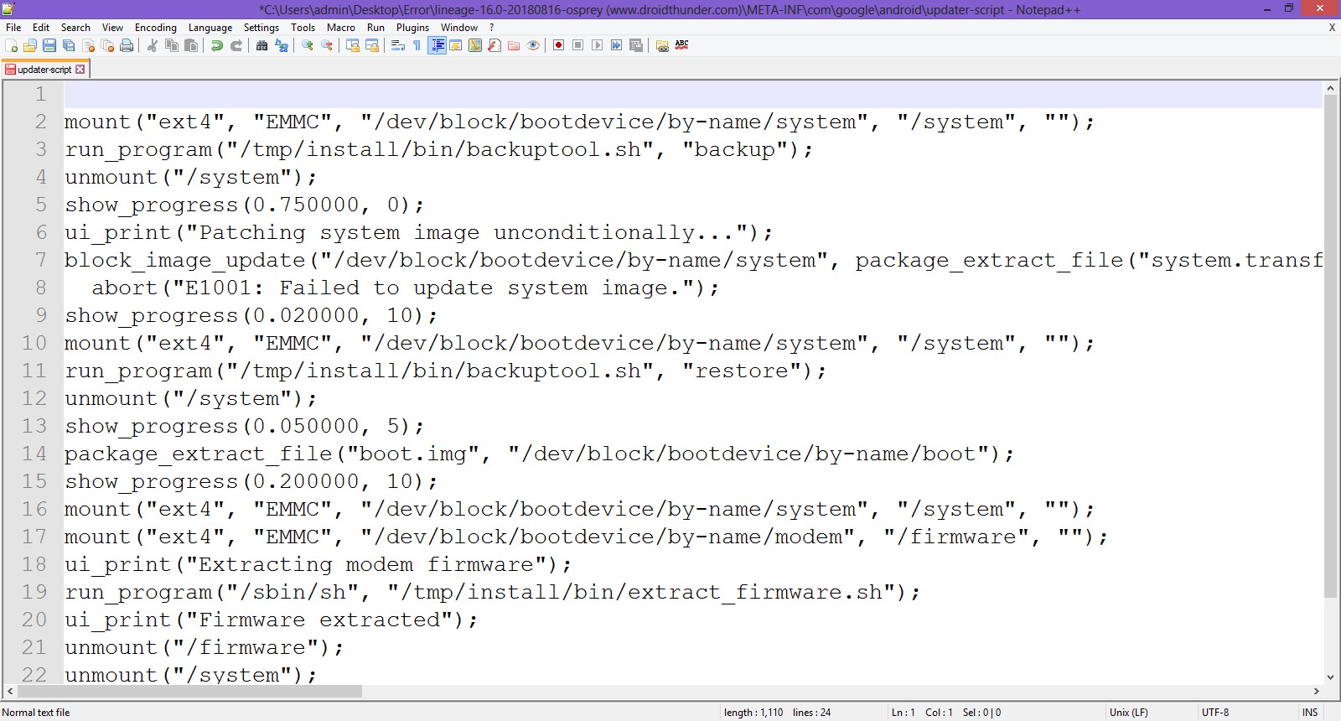1341x721 pixels.
Task: Undo the last edit via the toolbar
Action: [x=217, y=45]
